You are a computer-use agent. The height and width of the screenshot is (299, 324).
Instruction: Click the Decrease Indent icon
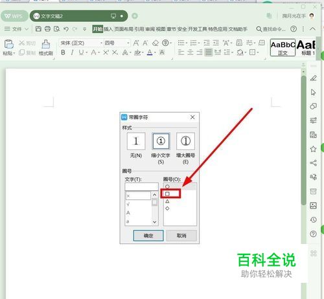[x=207, y=43]
